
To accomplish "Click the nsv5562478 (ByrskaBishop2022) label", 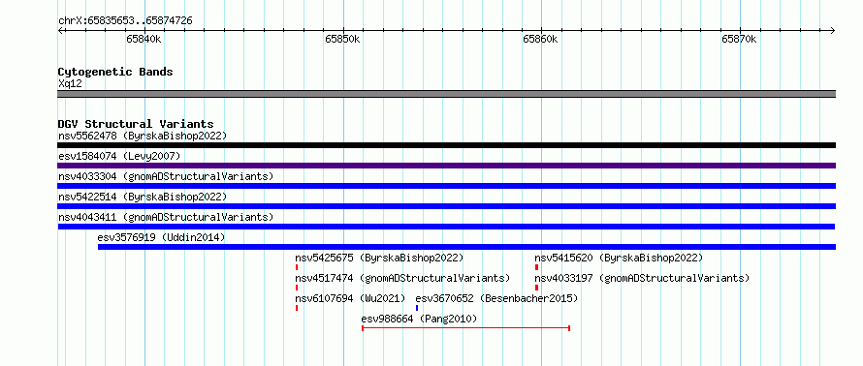I will tap(143, 136).
